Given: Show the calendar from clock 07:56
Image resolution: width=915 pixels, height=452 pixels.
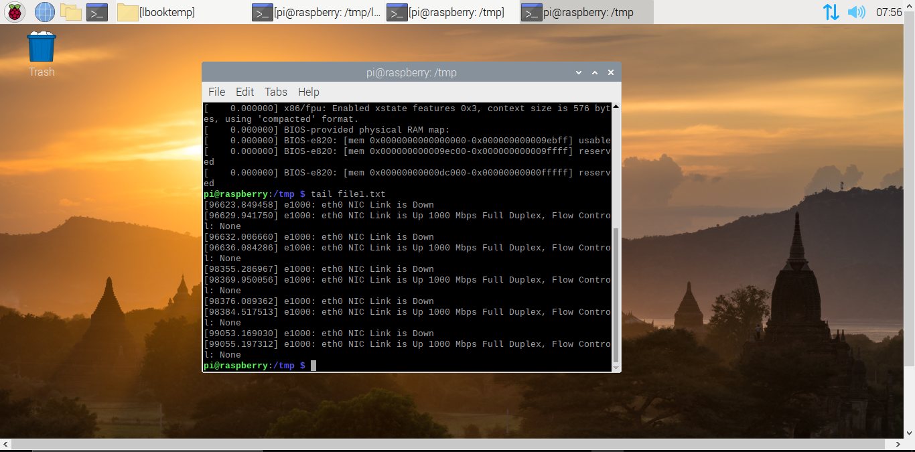Looking at the screenshot, I should [889, 12].
